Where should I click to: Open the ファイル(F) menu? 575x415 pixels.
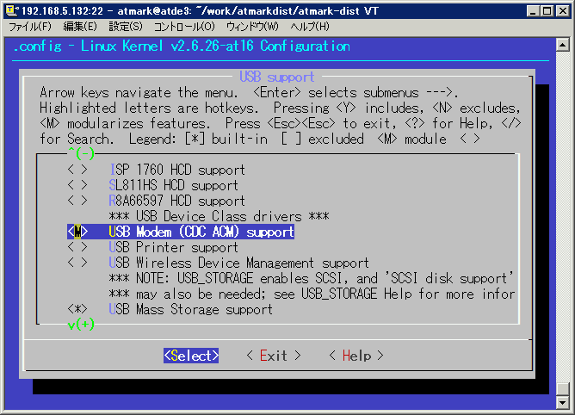tap(30, 27)
